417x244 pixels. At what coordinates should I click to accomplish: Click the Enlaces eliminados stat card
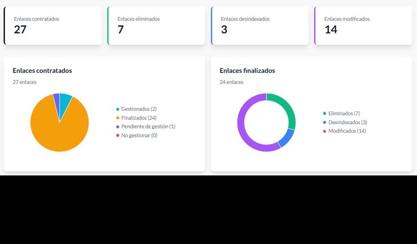point(156,25)
